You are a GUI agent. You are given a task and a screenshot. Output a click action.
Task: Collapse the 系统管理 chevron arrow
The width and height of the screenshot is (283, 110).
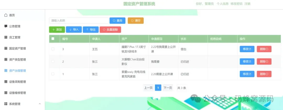coord(40,104)
